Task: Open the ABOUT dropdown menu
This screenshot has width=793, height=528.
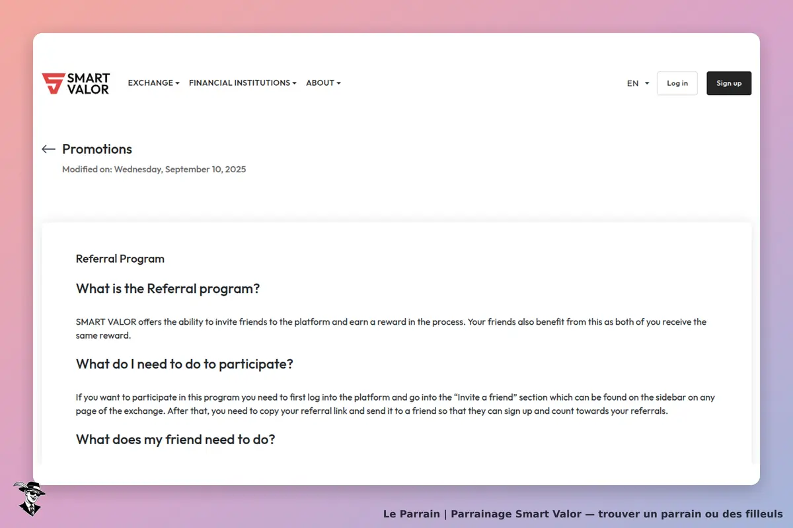Action: click(x=323, y=83)
